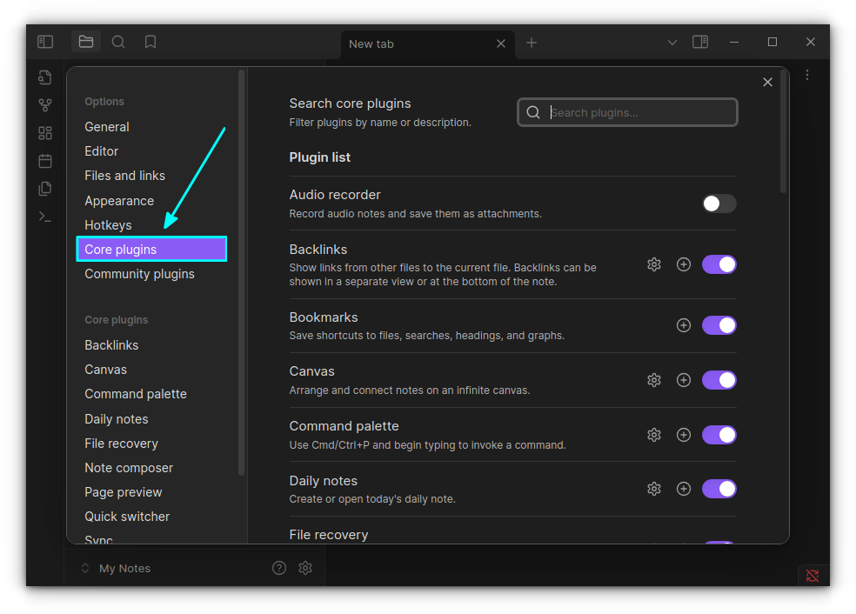Expand the My Notes vault switcher
856x614 pixels.
(x=117, y=568)
